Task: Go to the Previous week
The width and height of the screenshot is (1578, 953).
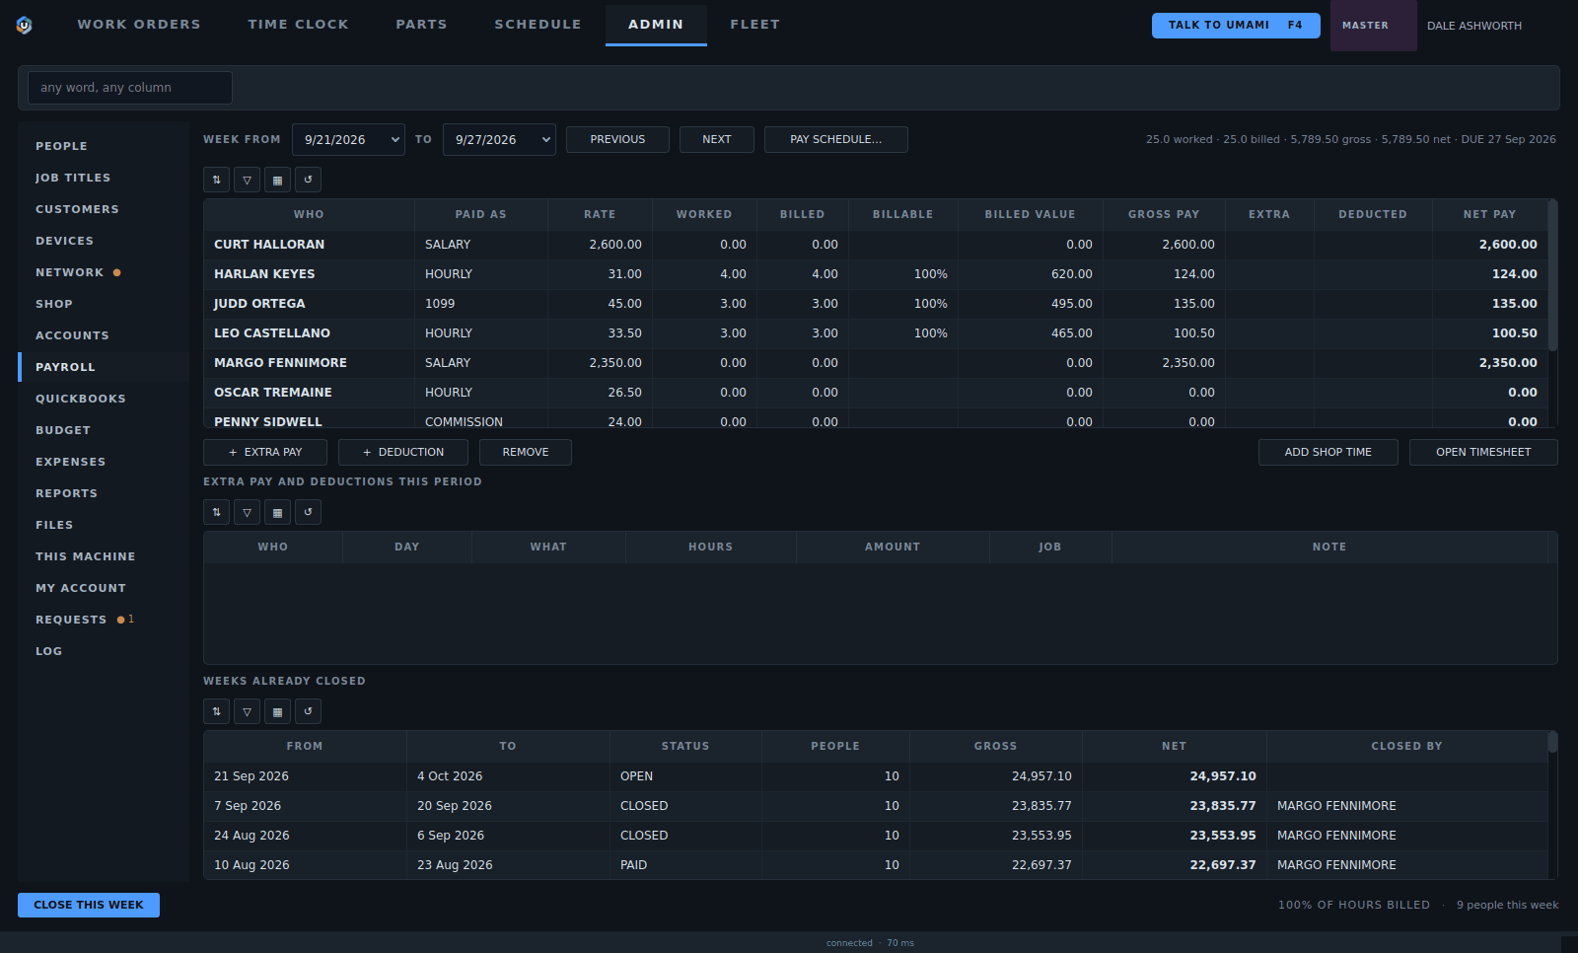Action: (617, 139)
